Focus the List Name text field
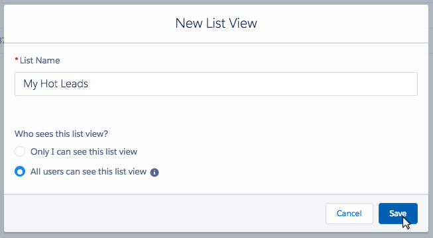 point(216,84)
